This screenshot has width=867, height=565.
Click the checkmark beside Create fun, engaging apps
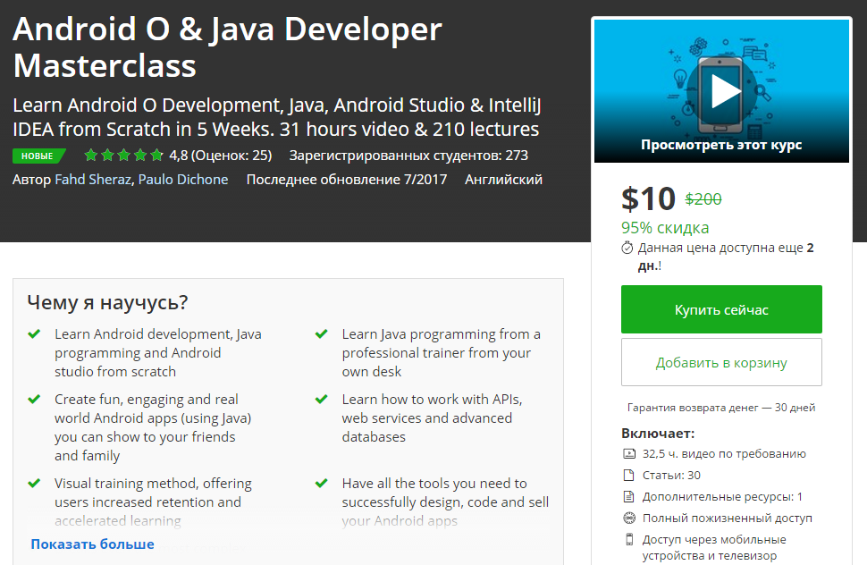pyautogui.click(x=34, y=399)
